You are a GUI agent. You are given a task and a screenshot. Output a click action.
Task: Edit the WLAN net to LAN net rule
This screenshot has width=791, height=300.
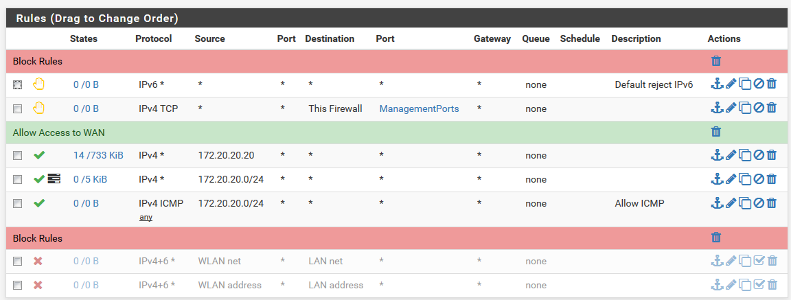point(731,261)
